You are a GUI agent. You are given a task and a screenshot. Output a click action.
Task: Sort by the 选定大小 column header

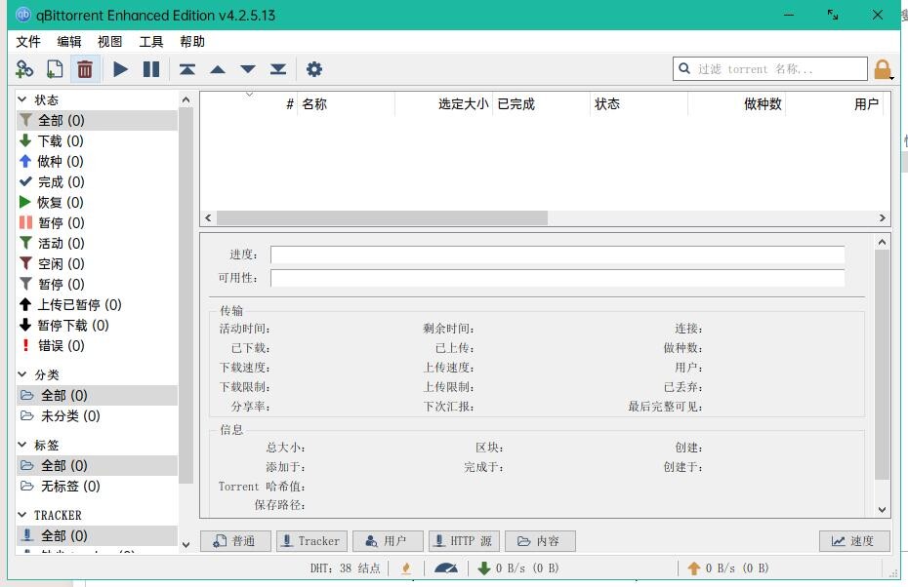point(443,104)
